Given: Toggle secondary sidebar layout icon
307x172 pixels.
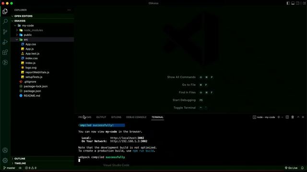Looking at the screenshot, I should coord(297,3).
